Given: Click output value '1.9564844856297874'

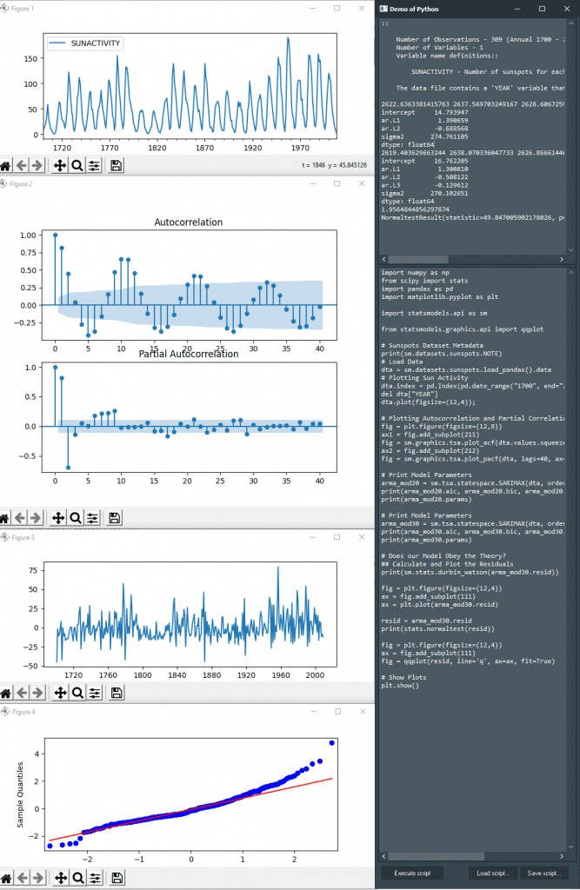Looking at the screenshot, I should pyautogui.click(x=415, y=209).
